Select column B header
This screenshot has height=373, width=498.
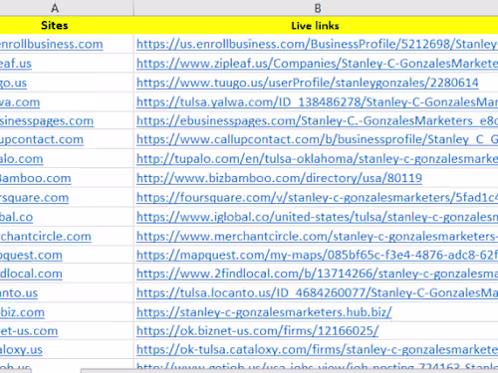tap(316, 8)
